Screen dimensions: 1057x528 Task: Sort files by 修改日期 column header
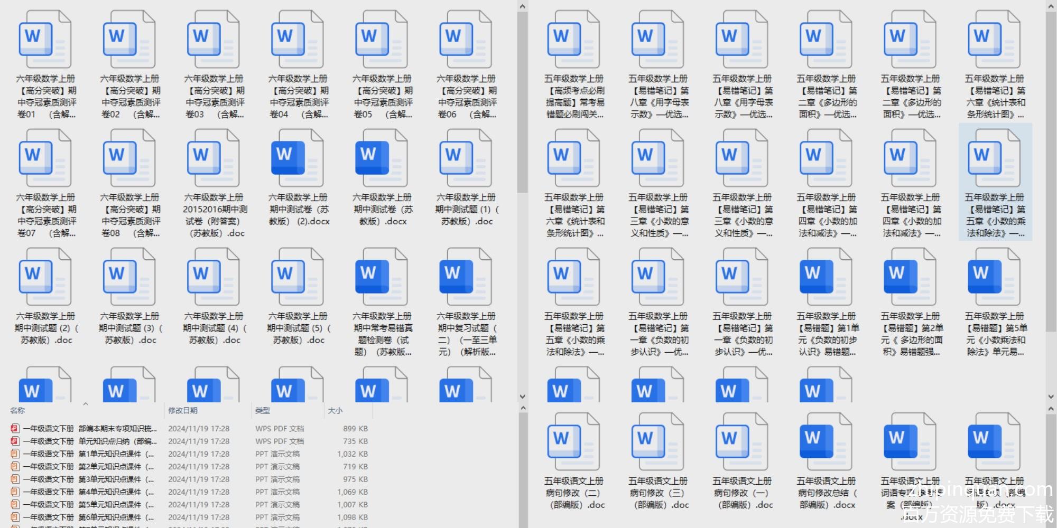[183, 410]
